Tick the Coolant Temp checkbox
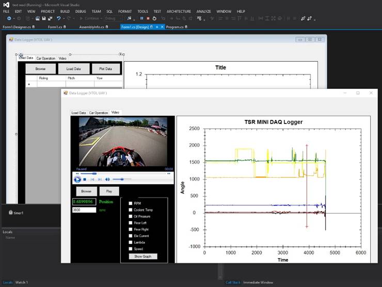The height and width of the screenshot is (287, 382). point(131,210)
